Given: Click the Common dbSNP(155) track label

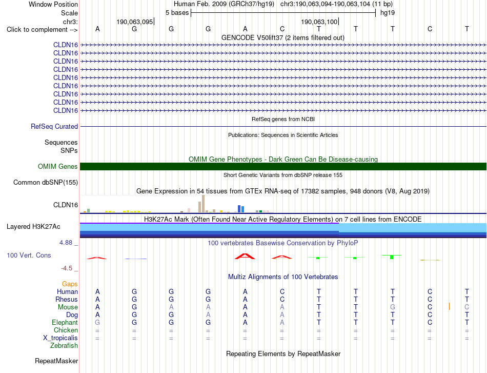Looking at the screenshot, I should click(x=46, y=183).
